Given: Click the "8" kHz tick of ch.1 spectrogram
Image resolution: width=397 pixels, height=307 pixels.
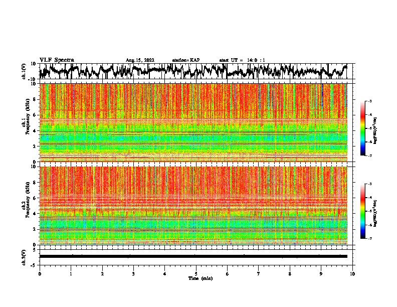Looking at the screenshot, I should point(35,99).
